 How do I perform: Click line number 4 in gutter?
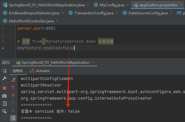click(3, 48)
